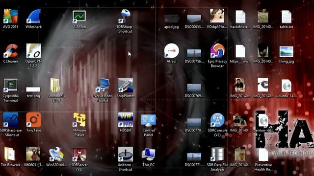Image resolution: width=314 pixels, height=176 pixels.
Task: Select the DSC00756 image file
Action: (194, 53)
